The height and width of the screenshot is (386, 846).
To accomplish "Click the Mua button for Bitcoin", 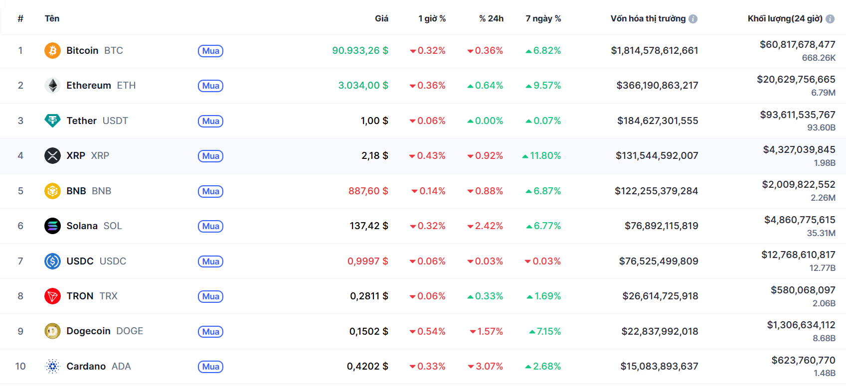I will (210, 51).
